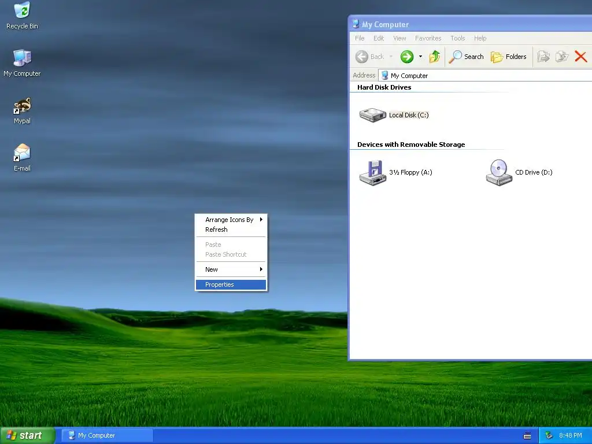Click the Address bar input field
This screenshot has width=592, height=444.
click(485, 76)
